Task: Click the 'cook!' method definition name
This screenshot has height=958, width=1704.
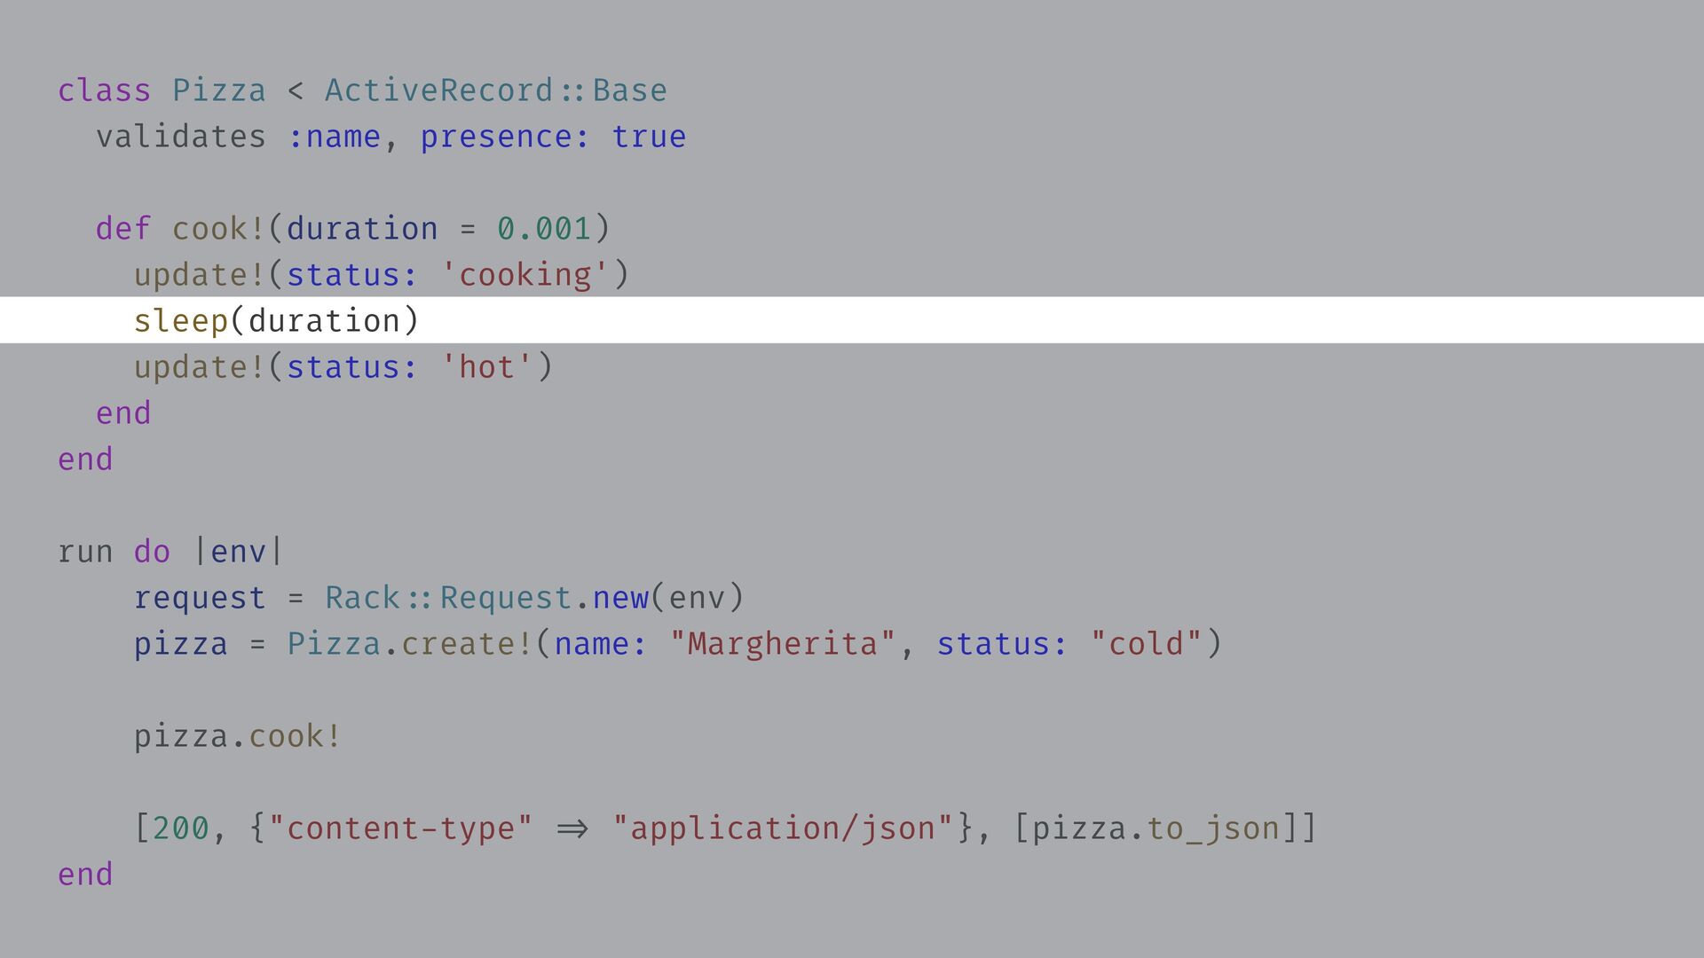Action: (218, 229)
